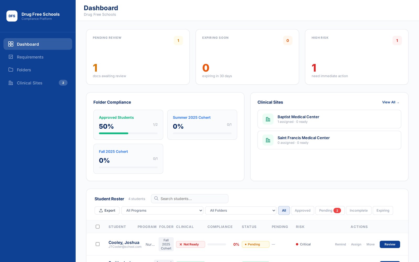The width and height of the screenshot is (419, 262).
Task: Click Assign for Cooley, Joshua
Action: pos(356,244)
